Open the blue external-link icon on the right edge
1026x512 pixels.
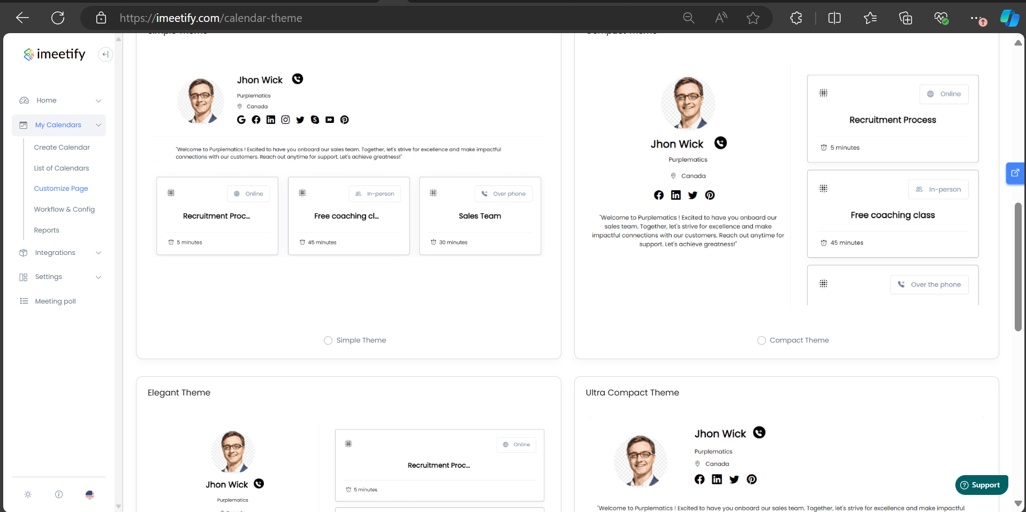click(1015, 173)
